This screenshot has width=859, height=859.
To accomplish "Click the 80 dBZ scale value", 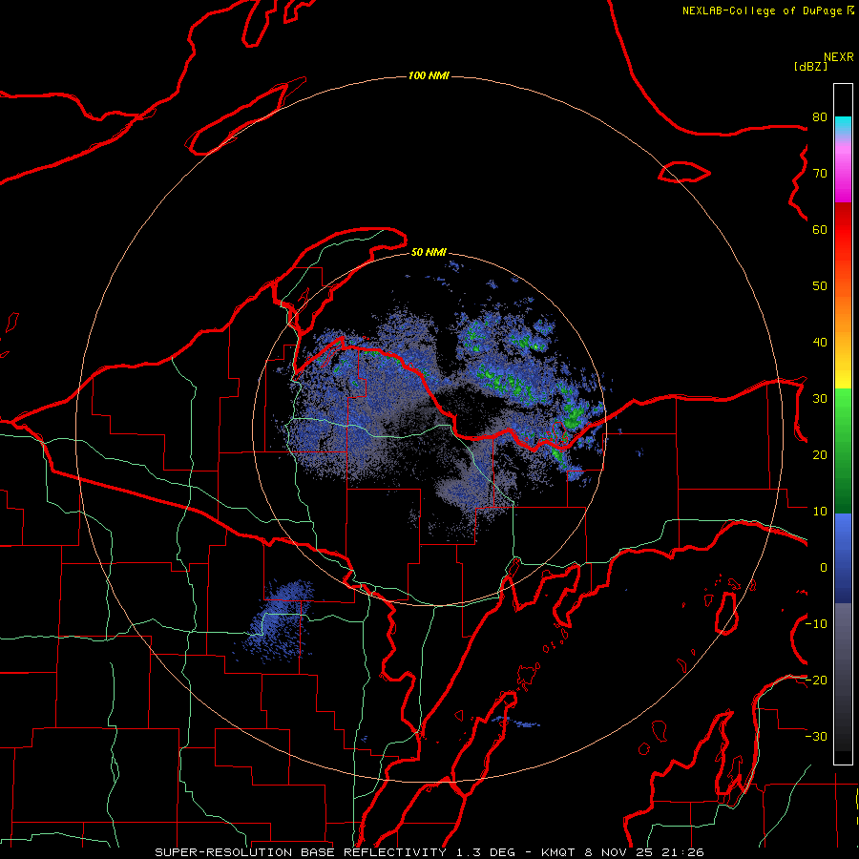I will coord(820,116).
